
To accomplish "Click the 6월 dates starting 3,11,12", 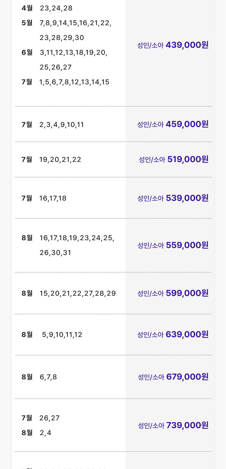I will coord(74,60).
